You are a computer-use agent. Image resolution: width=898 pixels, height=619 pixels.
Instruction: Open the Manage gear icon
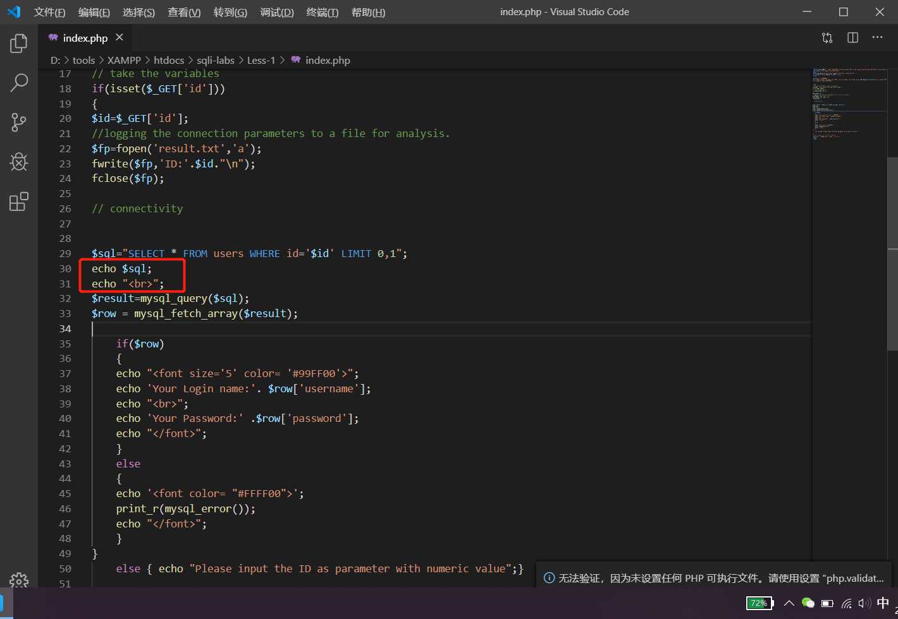19,580
